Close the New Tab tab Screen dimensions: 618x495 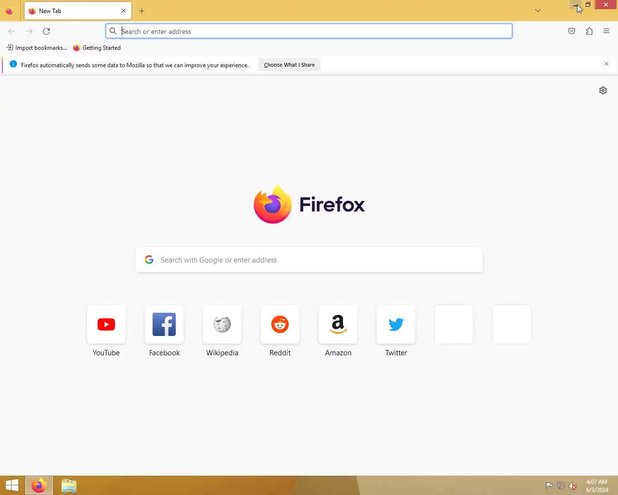(x=124, y=11)
